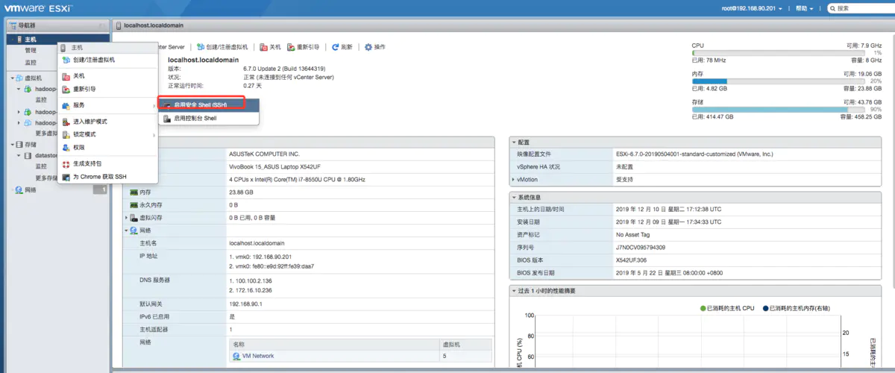The height and width of the screenshot is (373, 895).
Task: Click the host icon in the localhost.localdomain title bar
Action: (x=119, y=26)
